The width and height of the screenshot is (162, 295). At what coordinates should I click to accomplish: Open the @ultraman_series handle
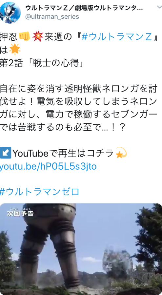point(52,16)
